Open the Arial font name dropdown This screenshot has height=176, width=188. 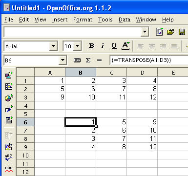pos(53,46)
